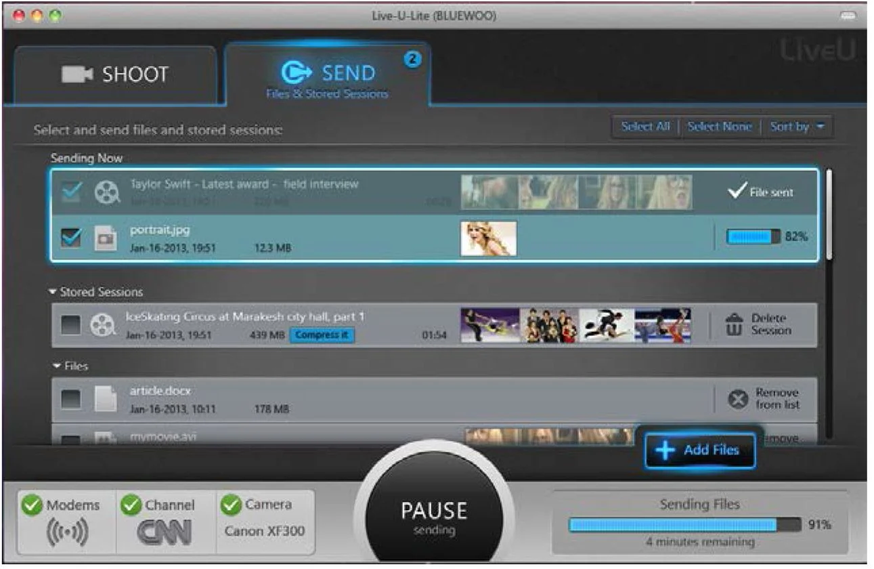Screen dimensions: 874x569
Task: Click the 4 minutes remaining text
Action: (x=699, y=543)
